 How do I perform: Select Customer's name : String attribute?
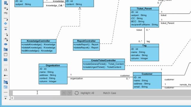pyautogui.click(x=141, y=81)
